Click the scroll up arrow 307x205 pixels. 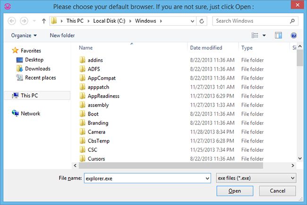point(300,46)
